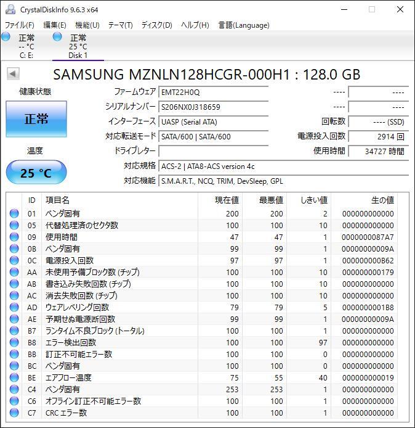Click raw value 0000000087A7
The width and height of the screenshot is (415, 428).
pos(368,237)
